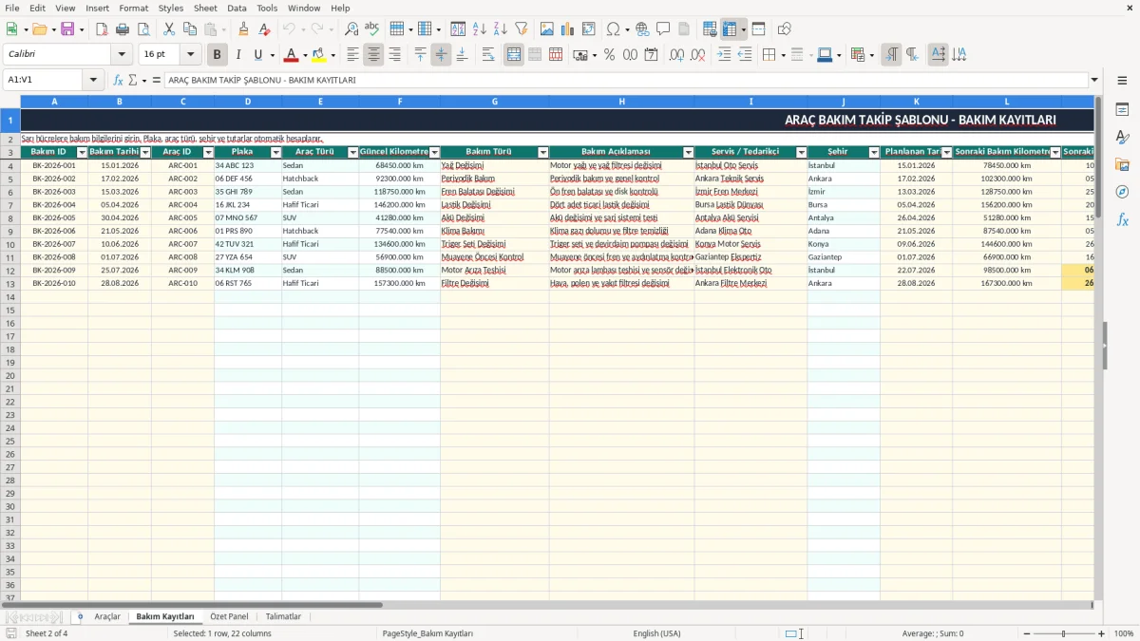Image resolution: width=1140 pixels, height=641 pixels.
Task: Toggle Print Preview
Action: click(142, 29)
